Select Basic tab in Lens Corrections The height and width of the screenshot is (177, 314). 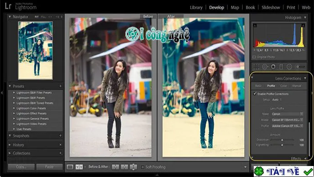258,86
